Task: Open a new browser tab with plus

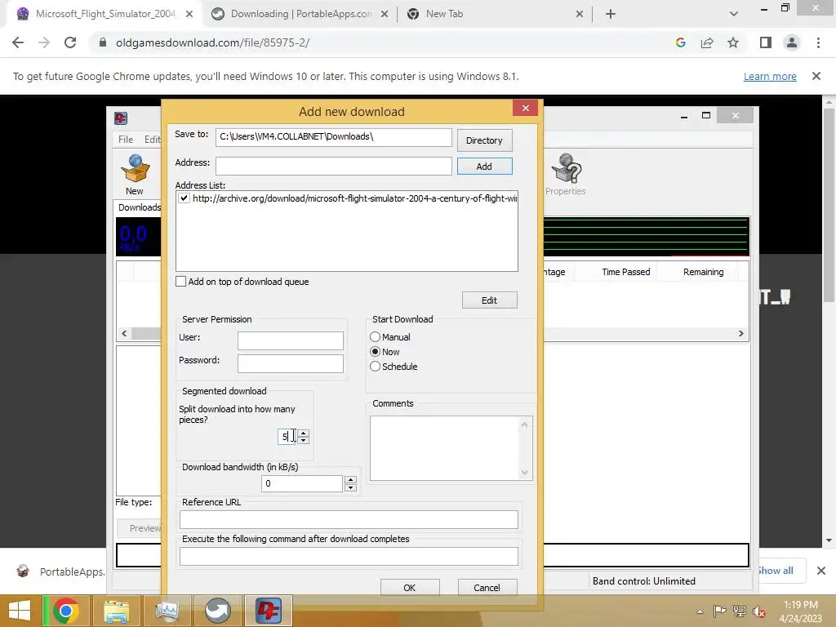Action: (611, 14)
